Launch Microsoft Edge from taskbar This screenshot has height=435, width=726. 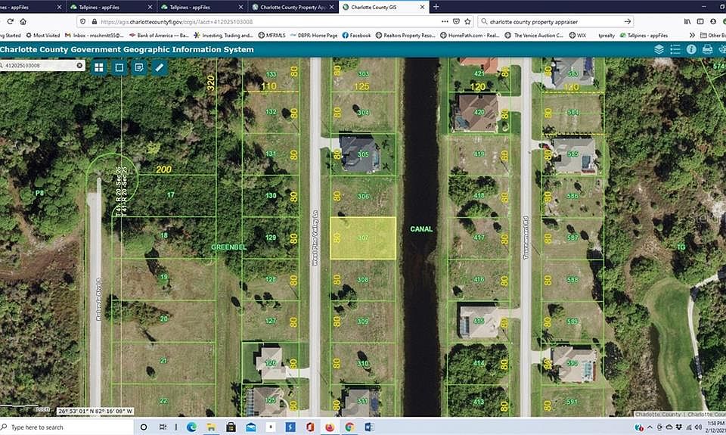point(191,427)
